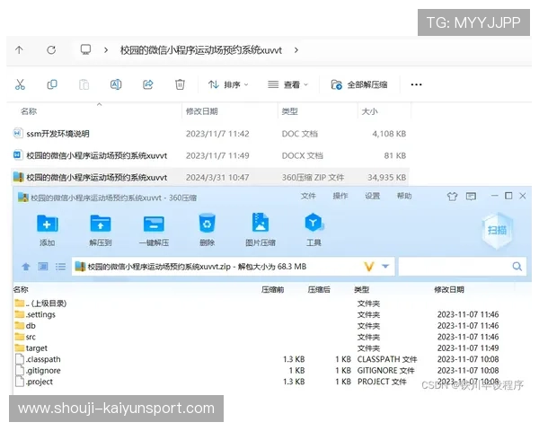Switch to list view in 360压缩
Viewport: 539px width, 431px height.
(x=60, y=267)
